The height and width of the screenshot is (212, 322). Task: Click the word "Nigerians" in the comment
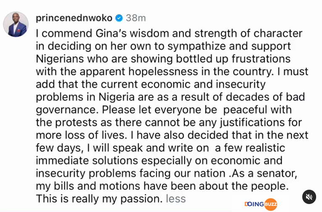(60, 59)
